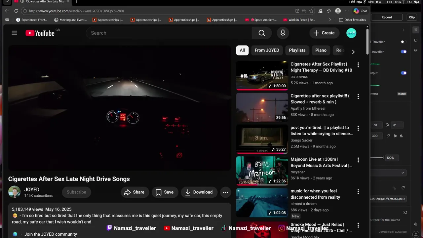Go to YouTube home via the logo
Screen dimensions: 423x238
point(40,33)
